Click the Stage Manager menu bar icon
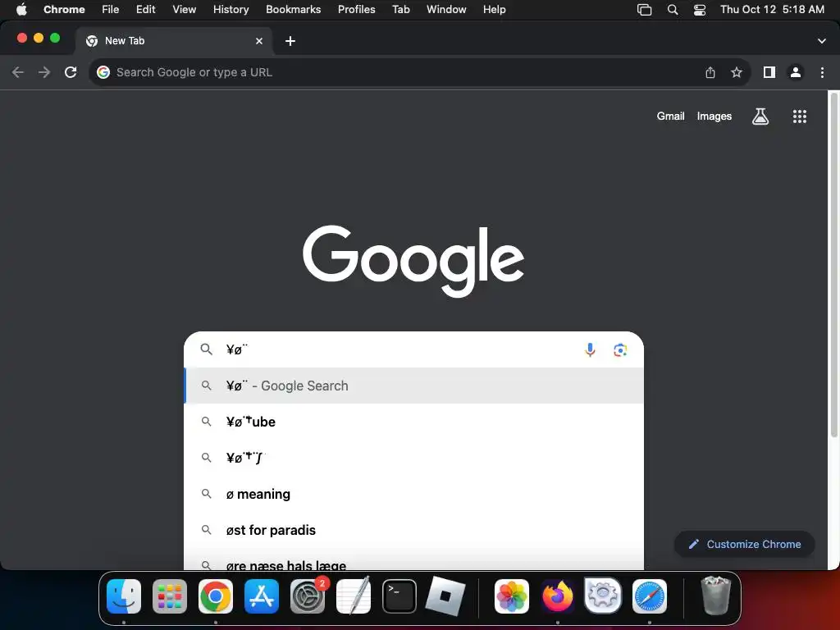Viewport: 840px width, 630px height. (645, 10)
